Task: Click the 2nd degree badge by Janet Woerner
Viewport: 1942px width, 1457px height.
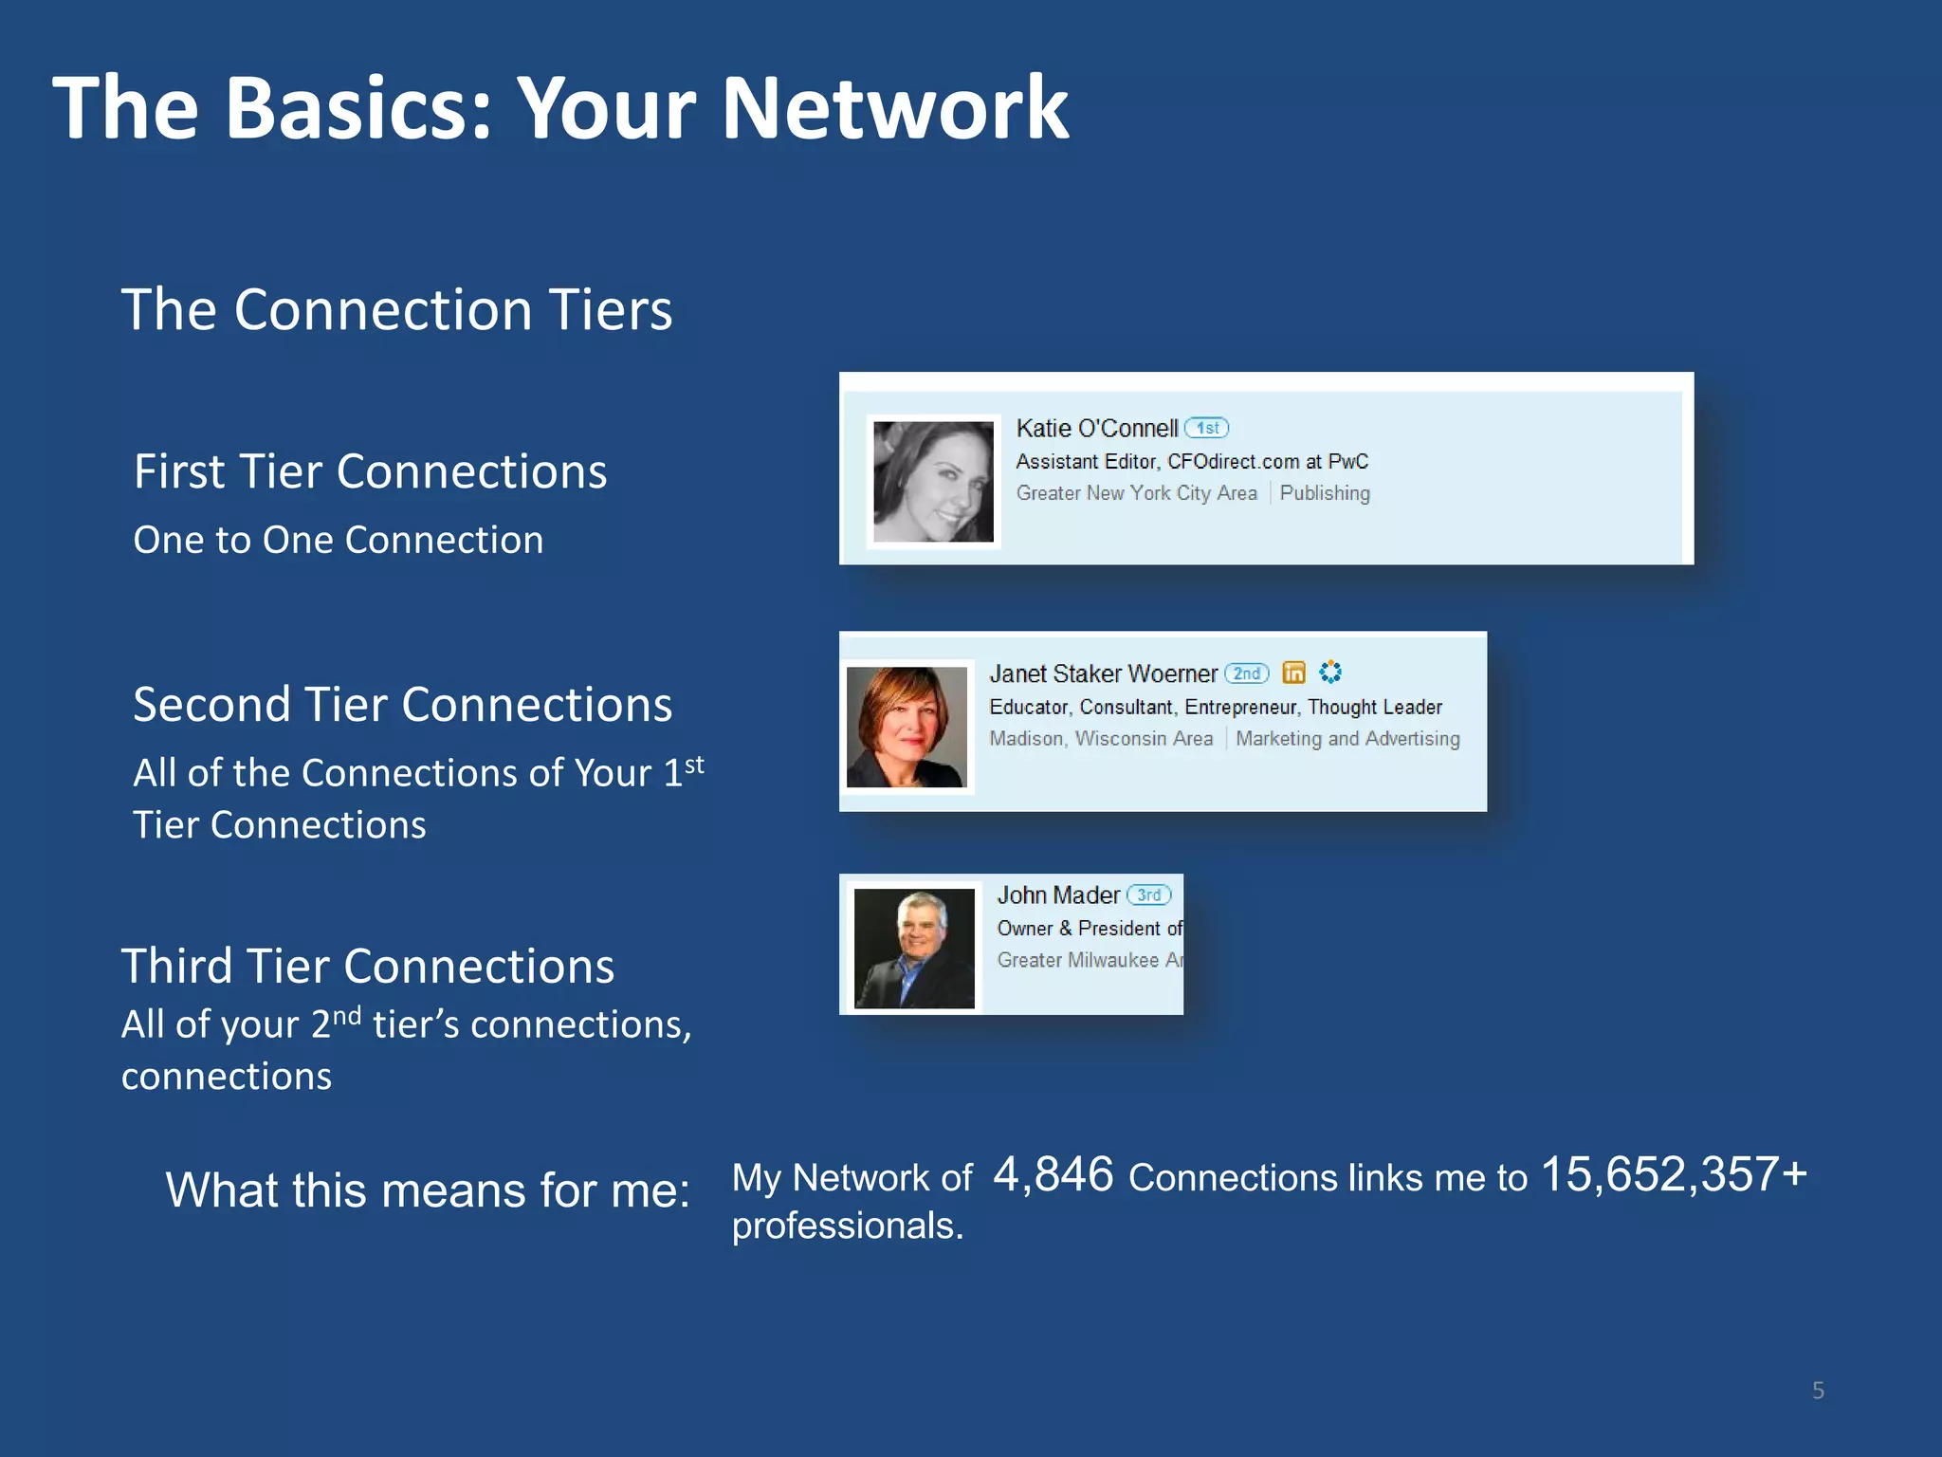Action: [1246, 673]
